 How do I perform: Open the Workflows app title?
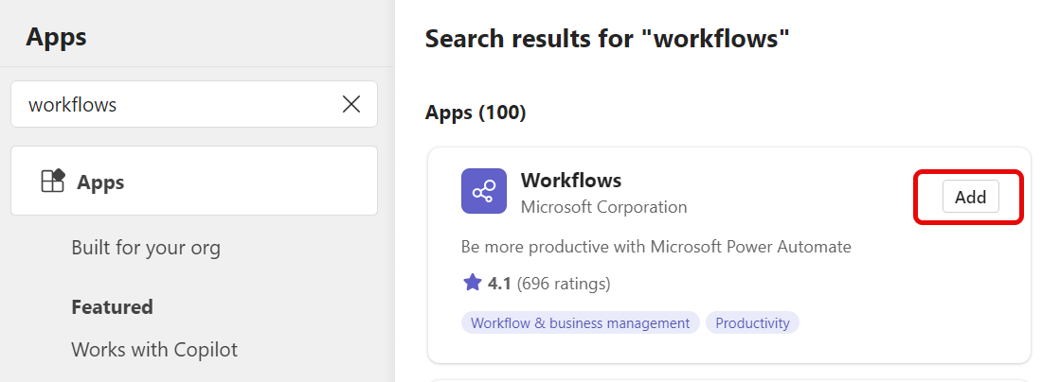[x=571, y=181]
